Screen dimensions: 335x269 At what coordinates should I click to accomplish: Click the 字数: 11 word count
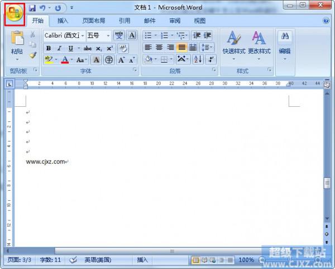(x=50, y=260)
